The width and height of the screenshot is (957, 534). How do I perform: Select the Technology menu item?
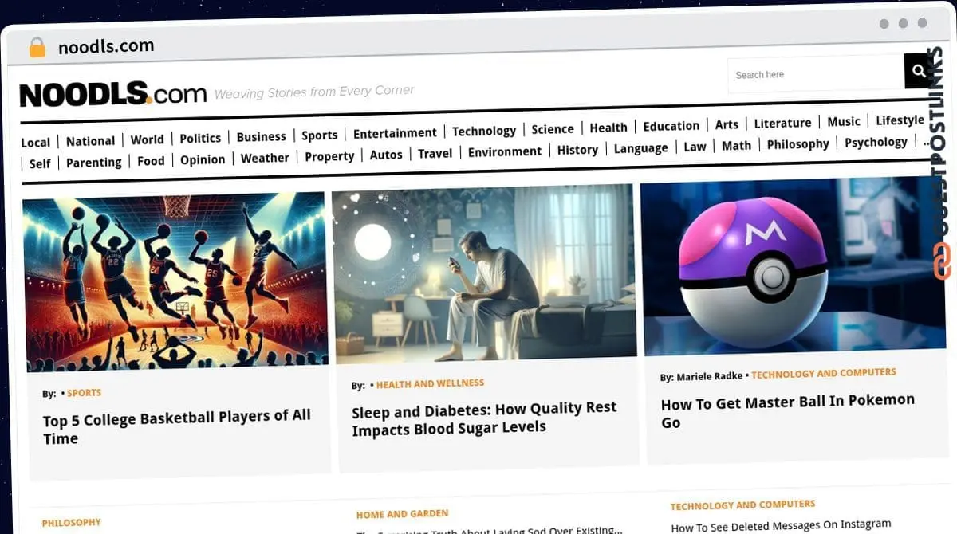point(483,131)
